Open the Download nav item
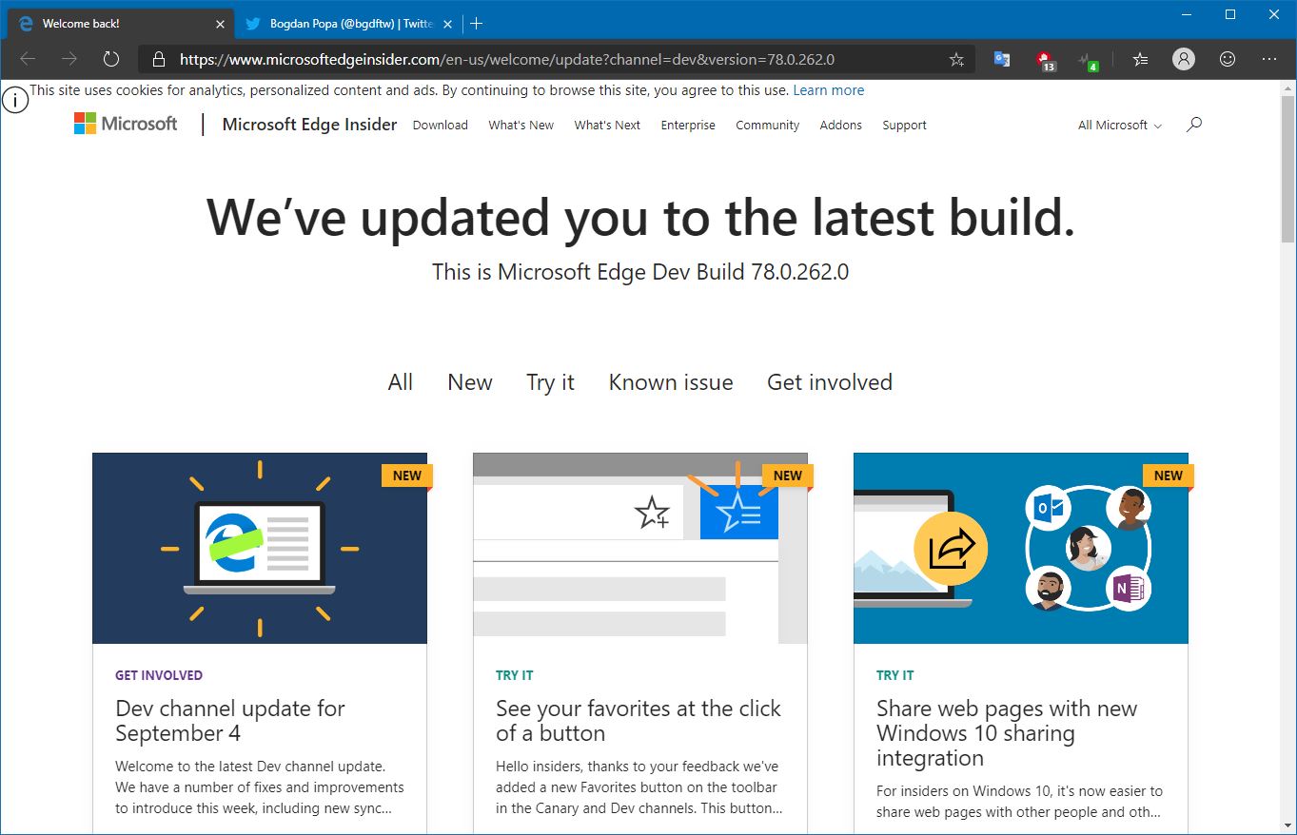Screen dimensions: 1297x835 [441, 125]
